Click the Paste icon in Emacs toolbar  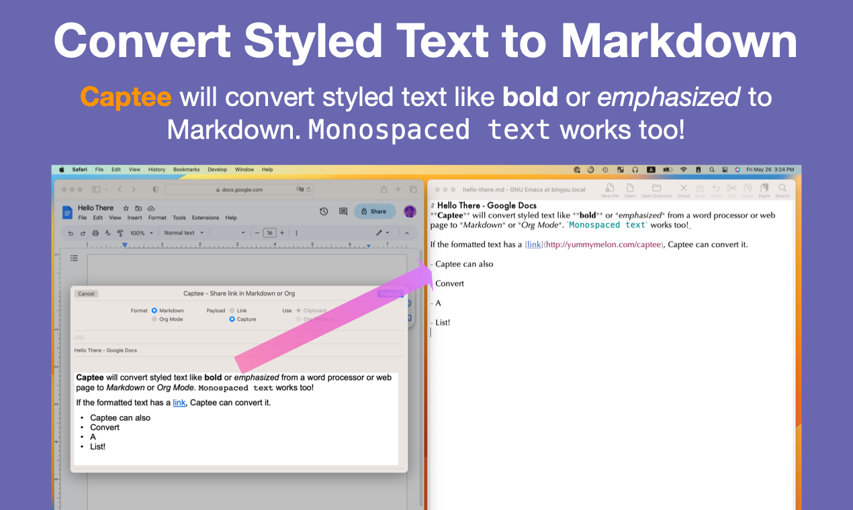click(x=764, y=188)
